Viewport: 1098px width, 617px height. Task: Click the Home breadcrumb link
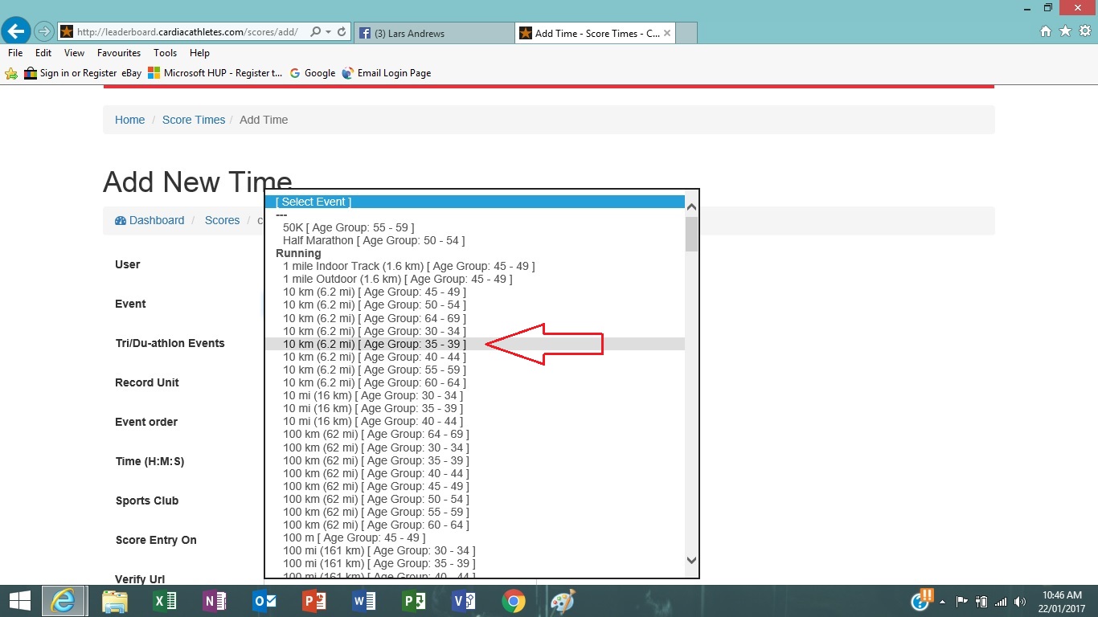(x=129, y=120)
